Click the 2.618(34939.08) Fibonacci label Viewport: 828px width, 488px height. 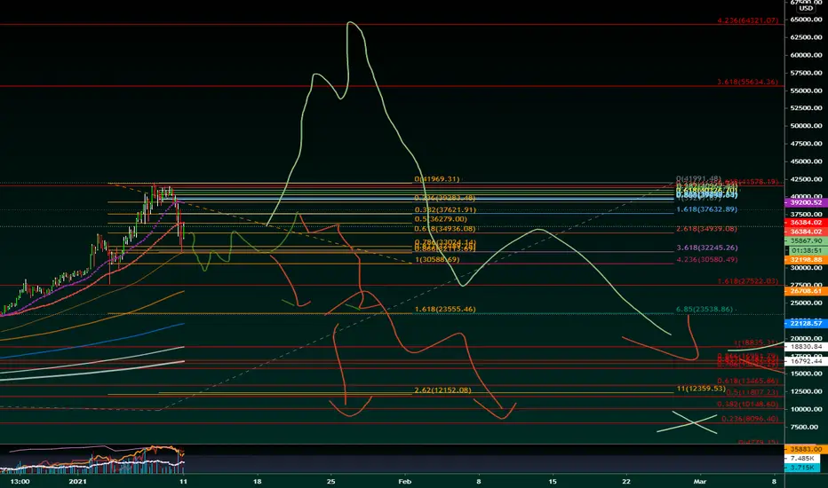(706, 228)
